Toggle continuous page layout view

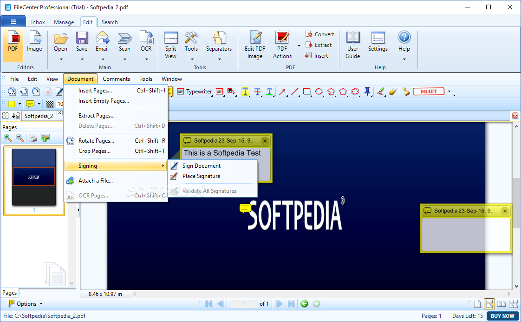tap(489, 304)
